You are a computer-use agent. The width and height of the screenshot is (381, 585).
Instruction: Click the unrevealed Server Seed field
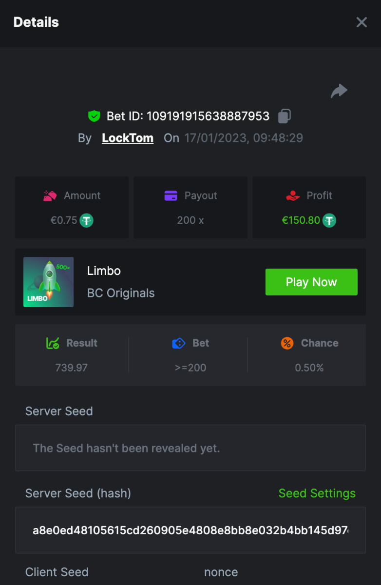pos(190,448)
